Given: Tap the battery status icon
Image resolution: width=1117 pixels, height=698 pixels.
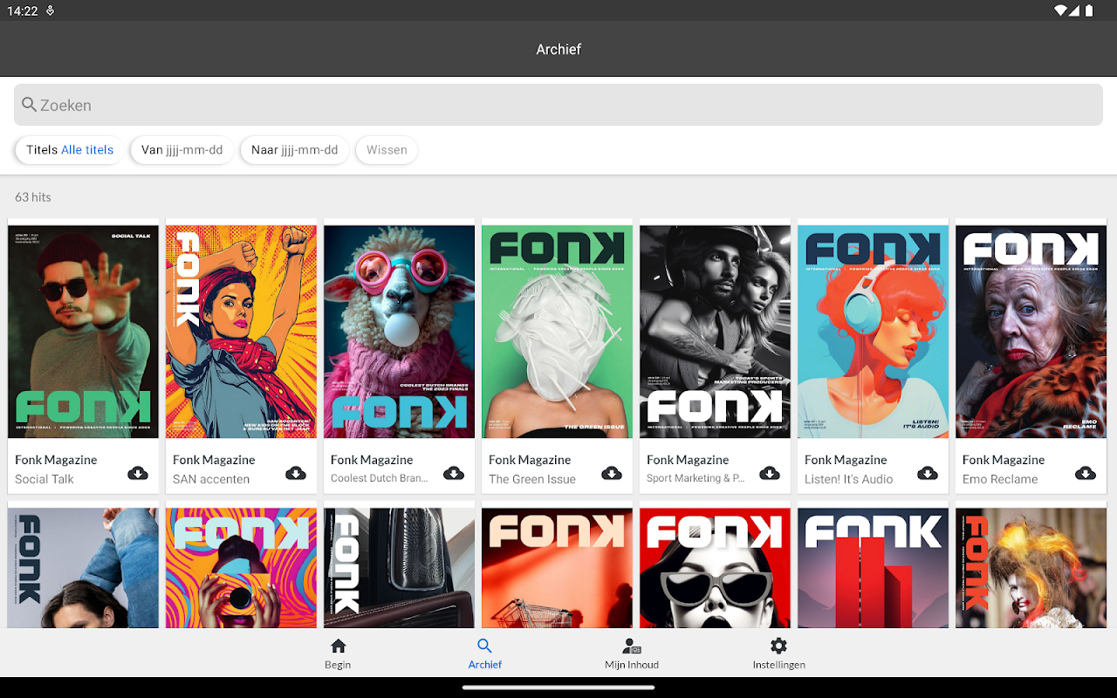Looking at the screenshot, I should click(x=1088, y=10).
